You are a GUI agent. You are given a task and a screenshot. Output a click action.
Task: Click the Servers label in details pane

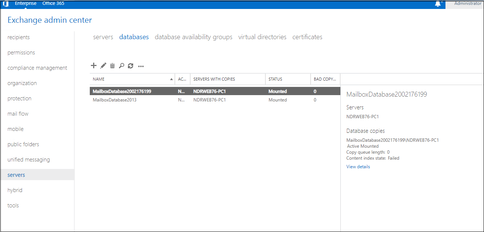tap(355, 107)
